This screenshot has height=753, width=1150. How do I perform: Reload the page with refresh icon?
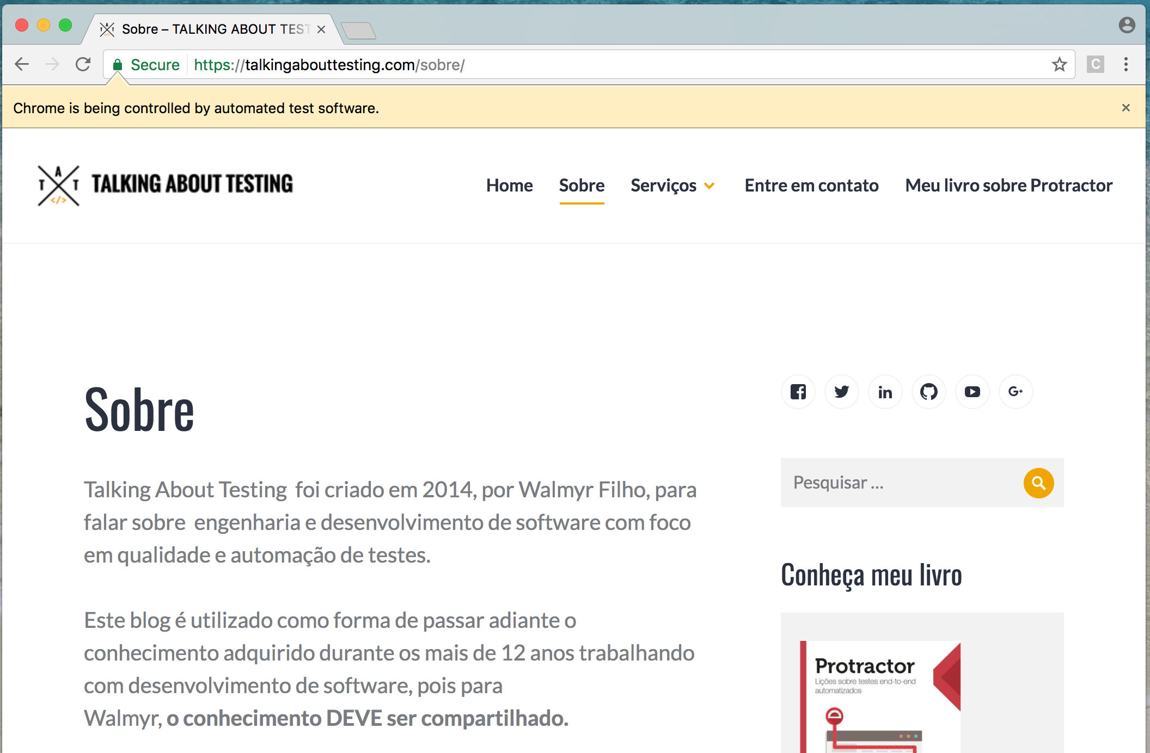[83, 65]
